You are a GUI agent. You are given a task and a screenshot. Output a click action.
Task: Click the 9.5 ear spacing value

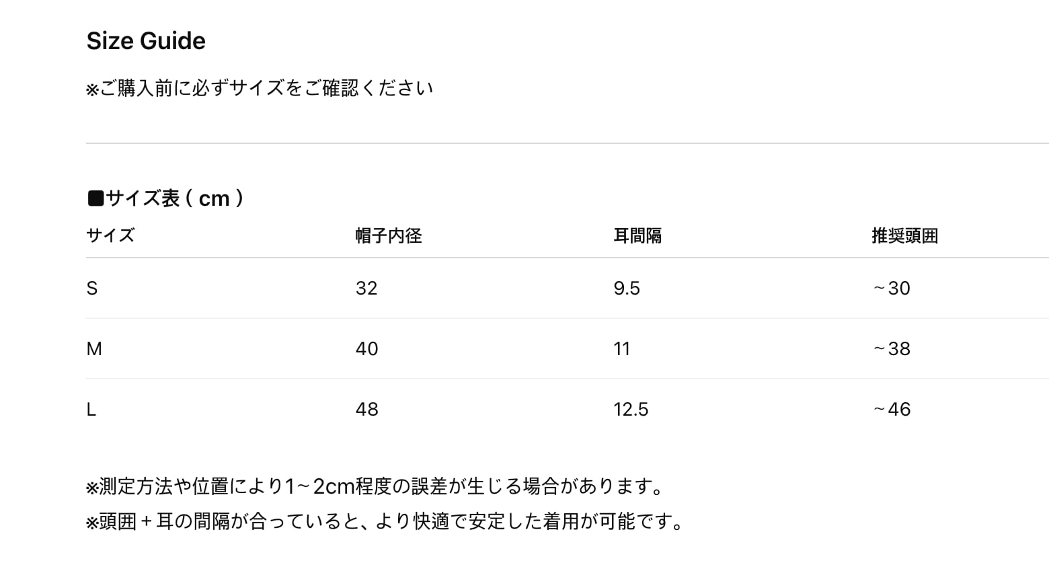[627, 289]
